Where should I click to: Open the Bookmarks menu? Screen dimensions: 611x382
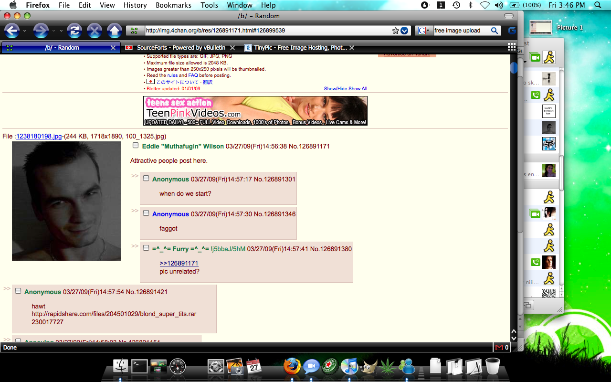point(173,5)
